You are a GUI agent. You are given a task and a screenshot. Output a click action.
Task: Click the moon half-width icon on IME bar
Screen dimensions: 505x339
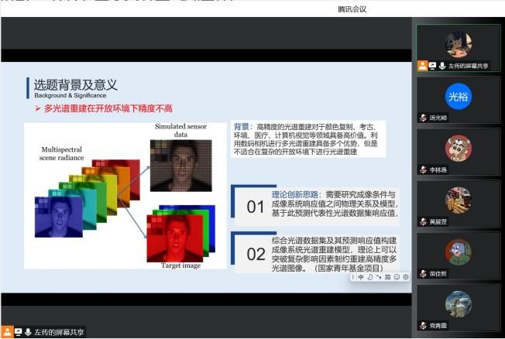(x=370, y=277)
